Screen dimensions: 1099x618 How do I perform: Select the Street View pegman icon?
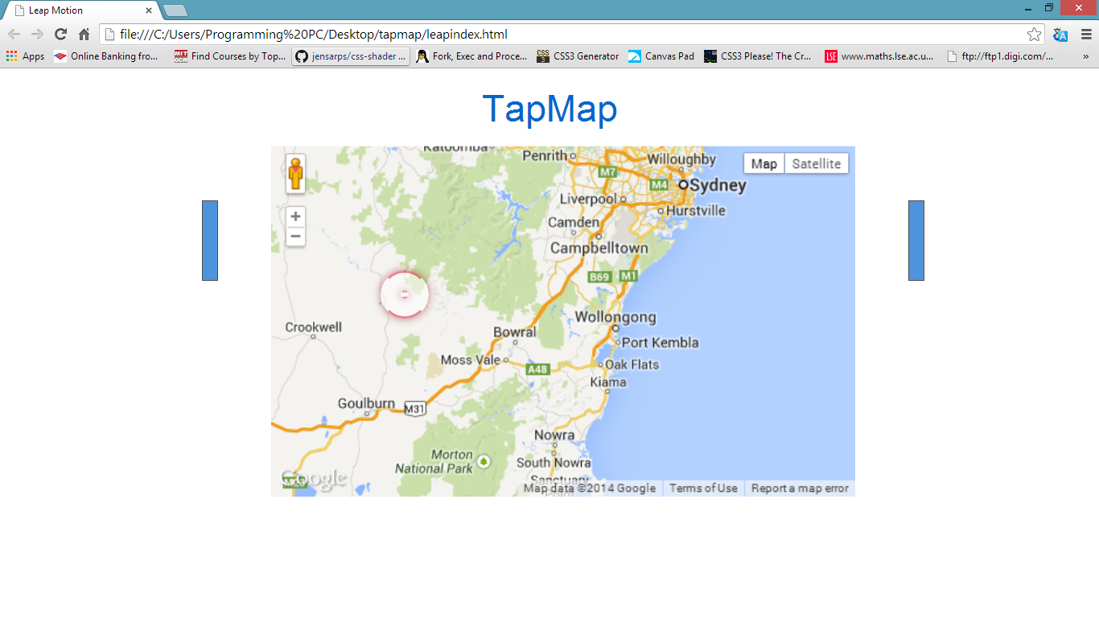[296, 174]
